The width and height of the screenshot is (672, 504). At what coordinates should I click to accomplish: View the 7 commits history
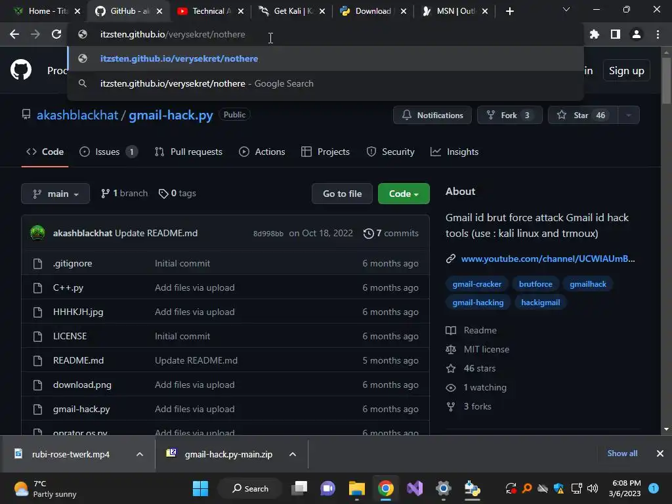point(391,233)
